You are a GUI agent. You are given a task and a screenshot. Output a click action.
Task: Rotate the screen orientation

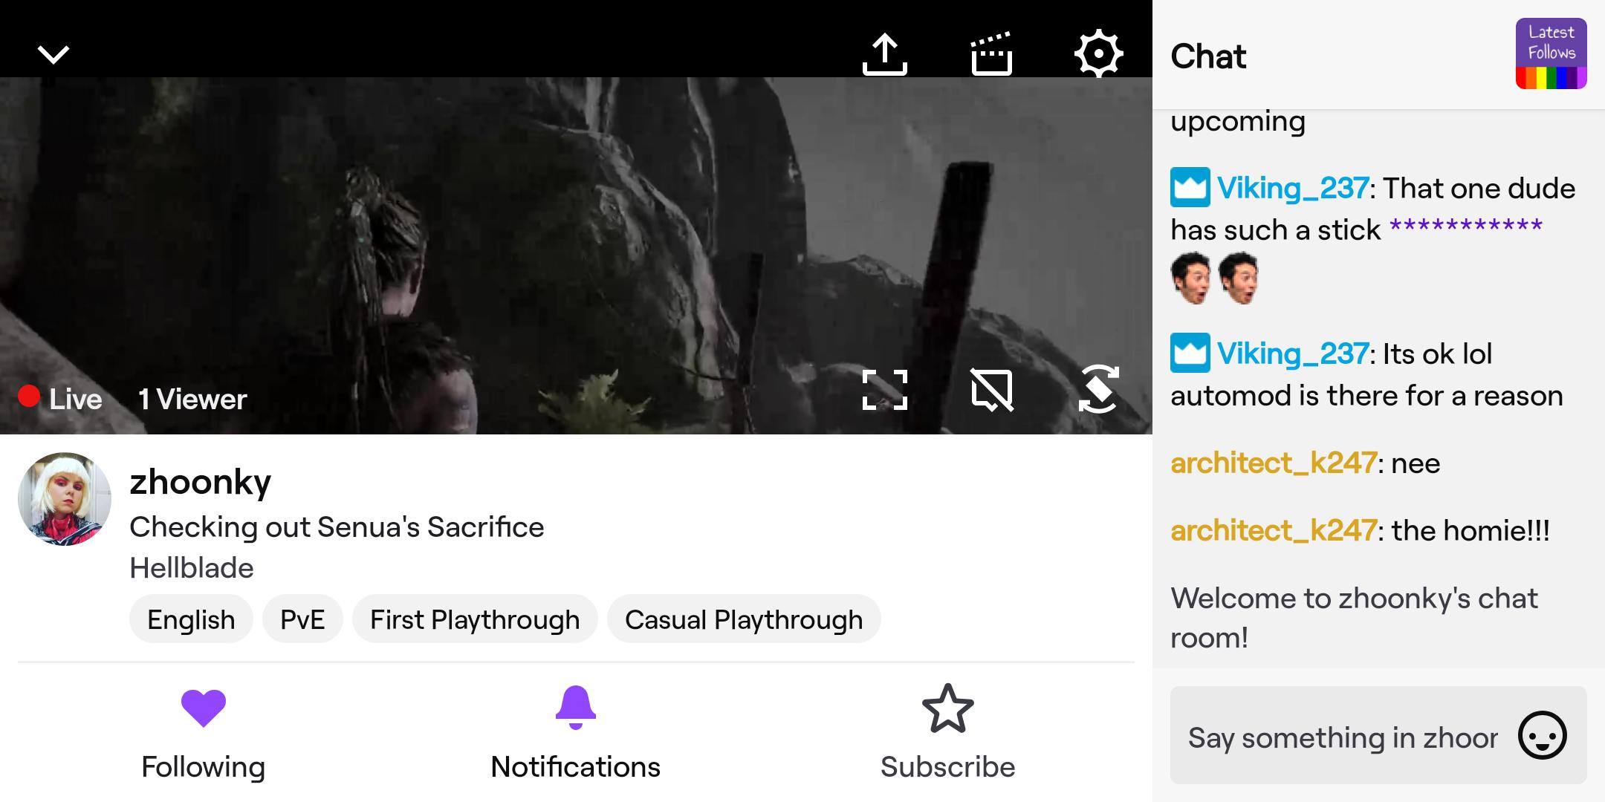1098,390
